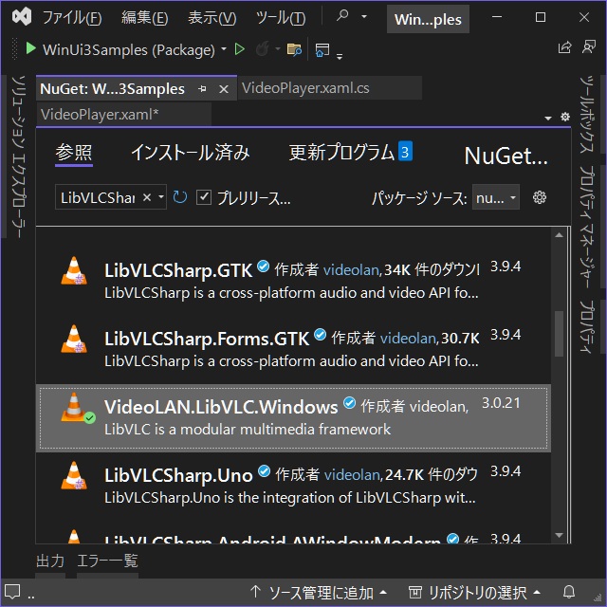Click Start Without Debugging outline play icon
This screenshot has height=607, width=607.
coord(240,48)
